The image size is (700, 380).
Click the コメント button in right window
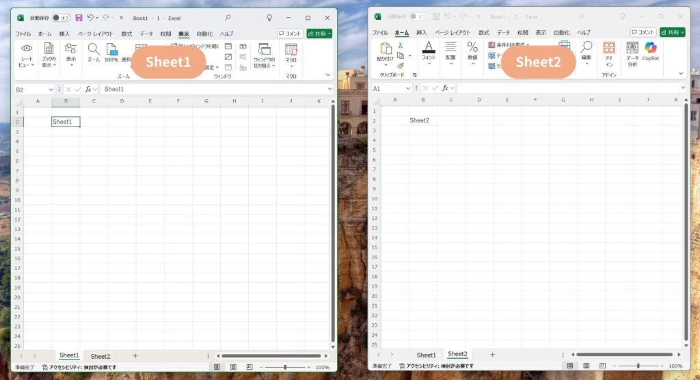[x=643, y=32]
